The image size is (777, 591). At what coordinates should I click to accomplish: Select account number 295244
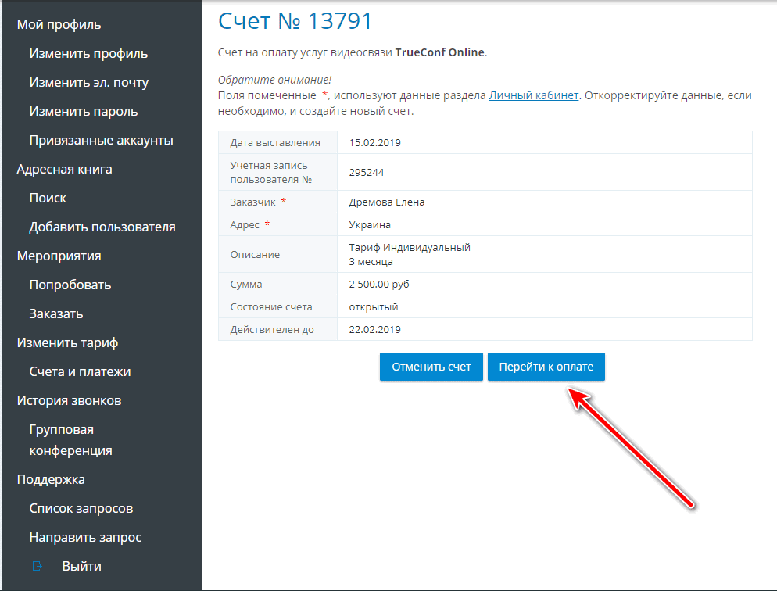(x=366, y=173)
